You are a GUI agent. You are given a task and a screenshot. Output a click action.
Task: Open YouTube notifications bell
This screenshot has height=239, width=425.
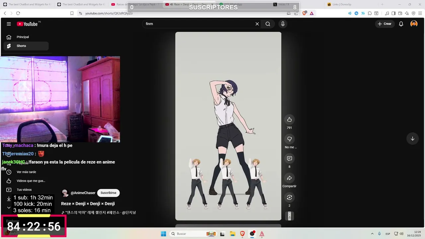401,24
